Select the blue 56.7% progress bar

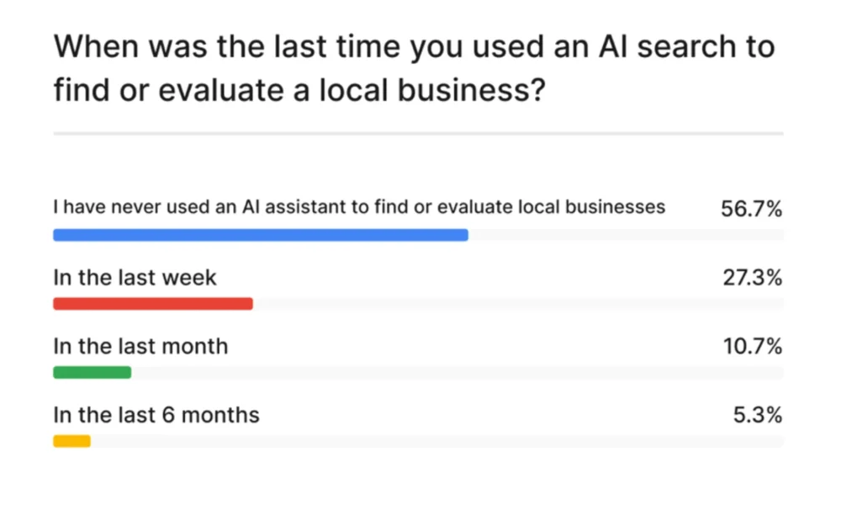(x=261, y=235)
